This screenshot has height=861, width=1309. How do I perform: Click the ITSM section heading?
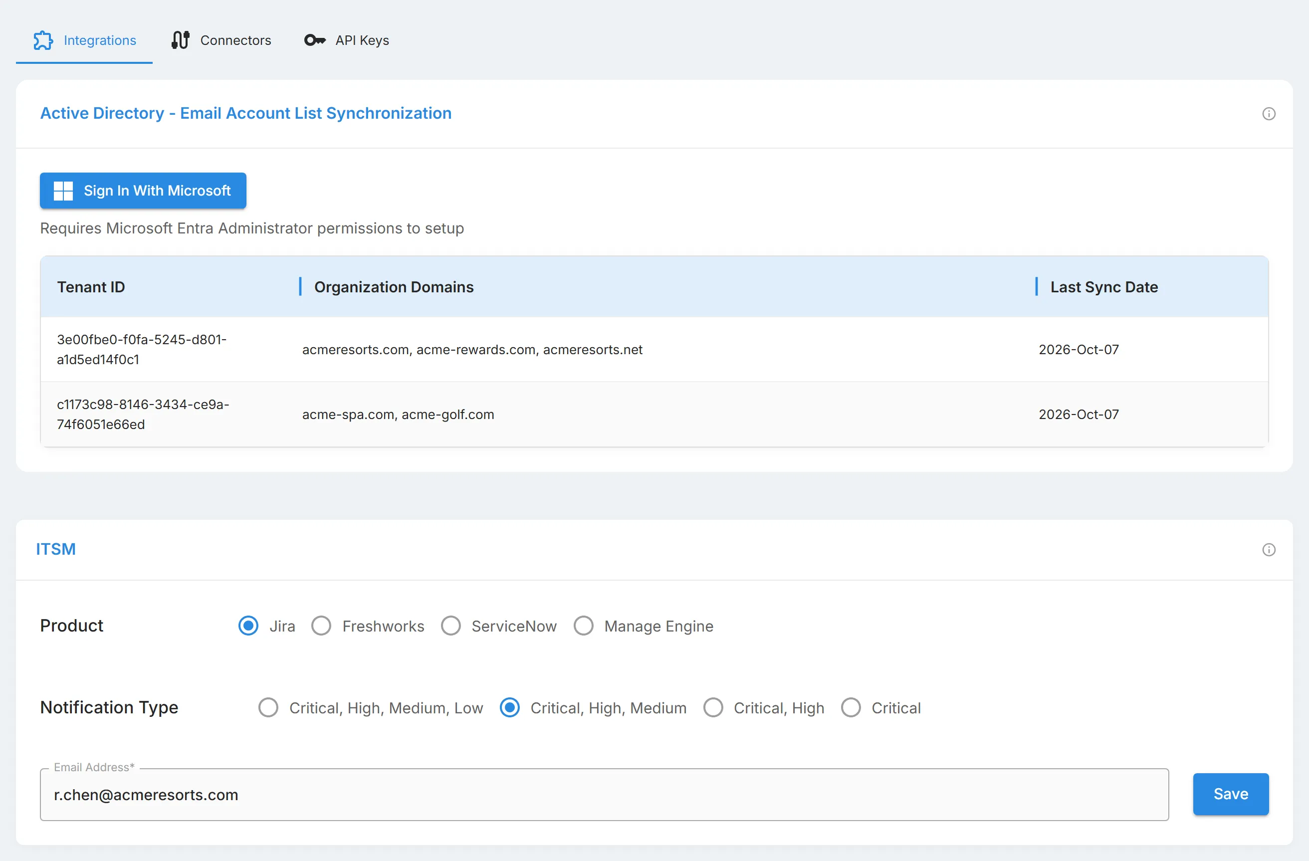pyautogui.click(x=56, y=549)
